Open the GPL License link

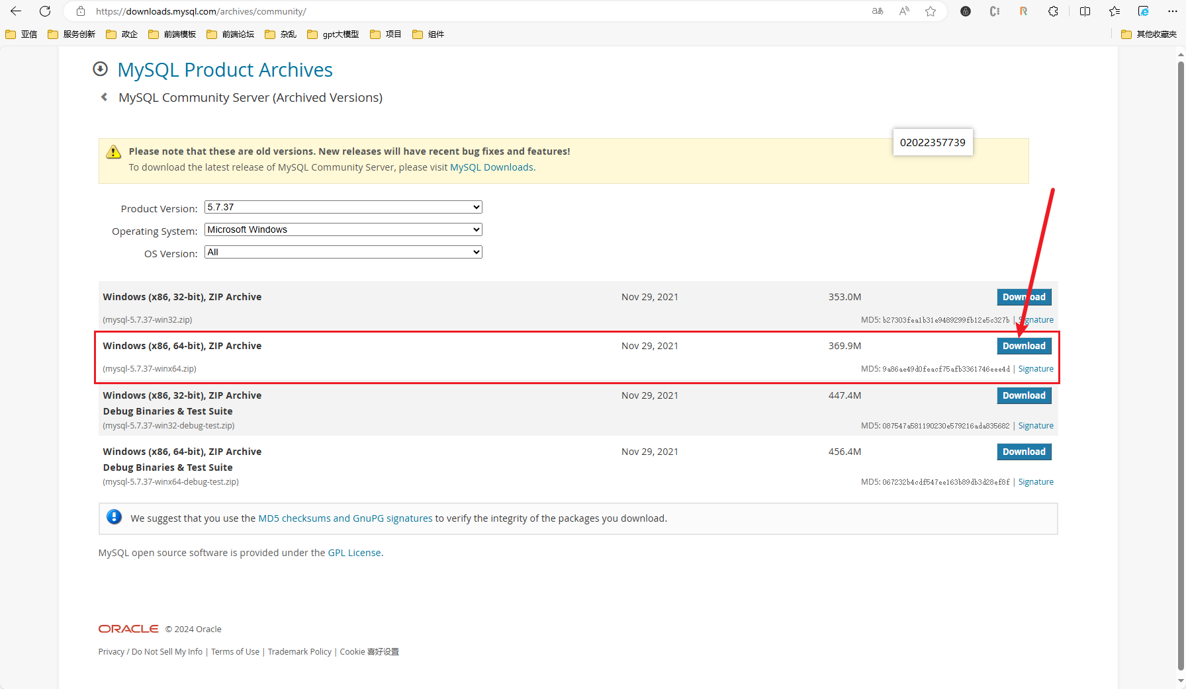pos(355,553)
